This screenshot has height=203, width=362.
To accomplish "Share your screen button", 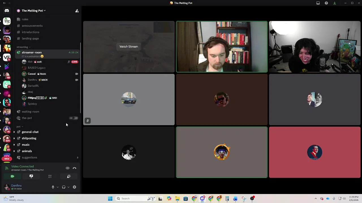I will tap(31, 176).
